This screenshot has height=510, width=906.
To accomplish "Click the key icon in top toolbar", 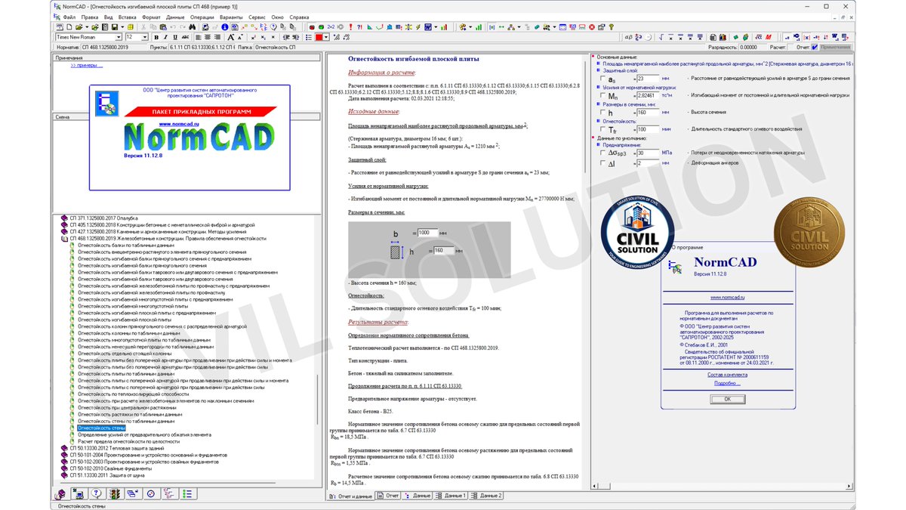I will [x=612, y=26].
